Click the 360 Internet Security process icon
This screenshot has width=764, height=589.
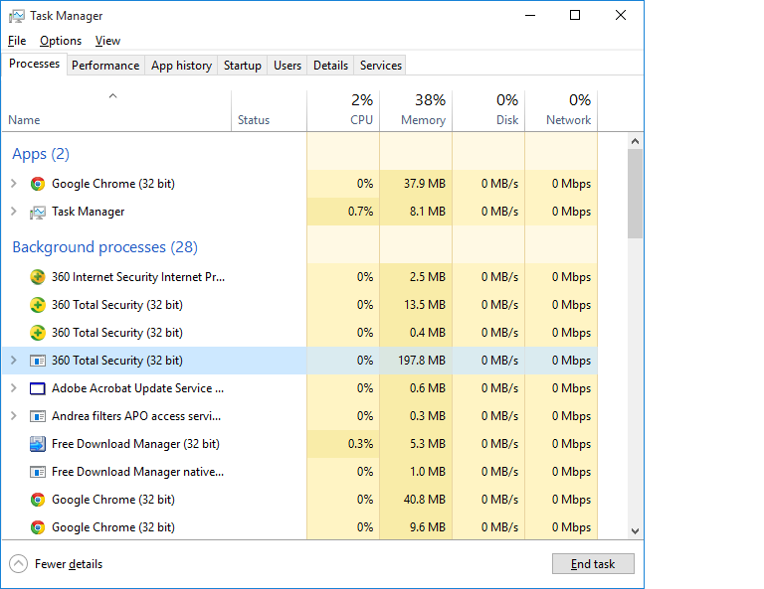coord(38,277)
